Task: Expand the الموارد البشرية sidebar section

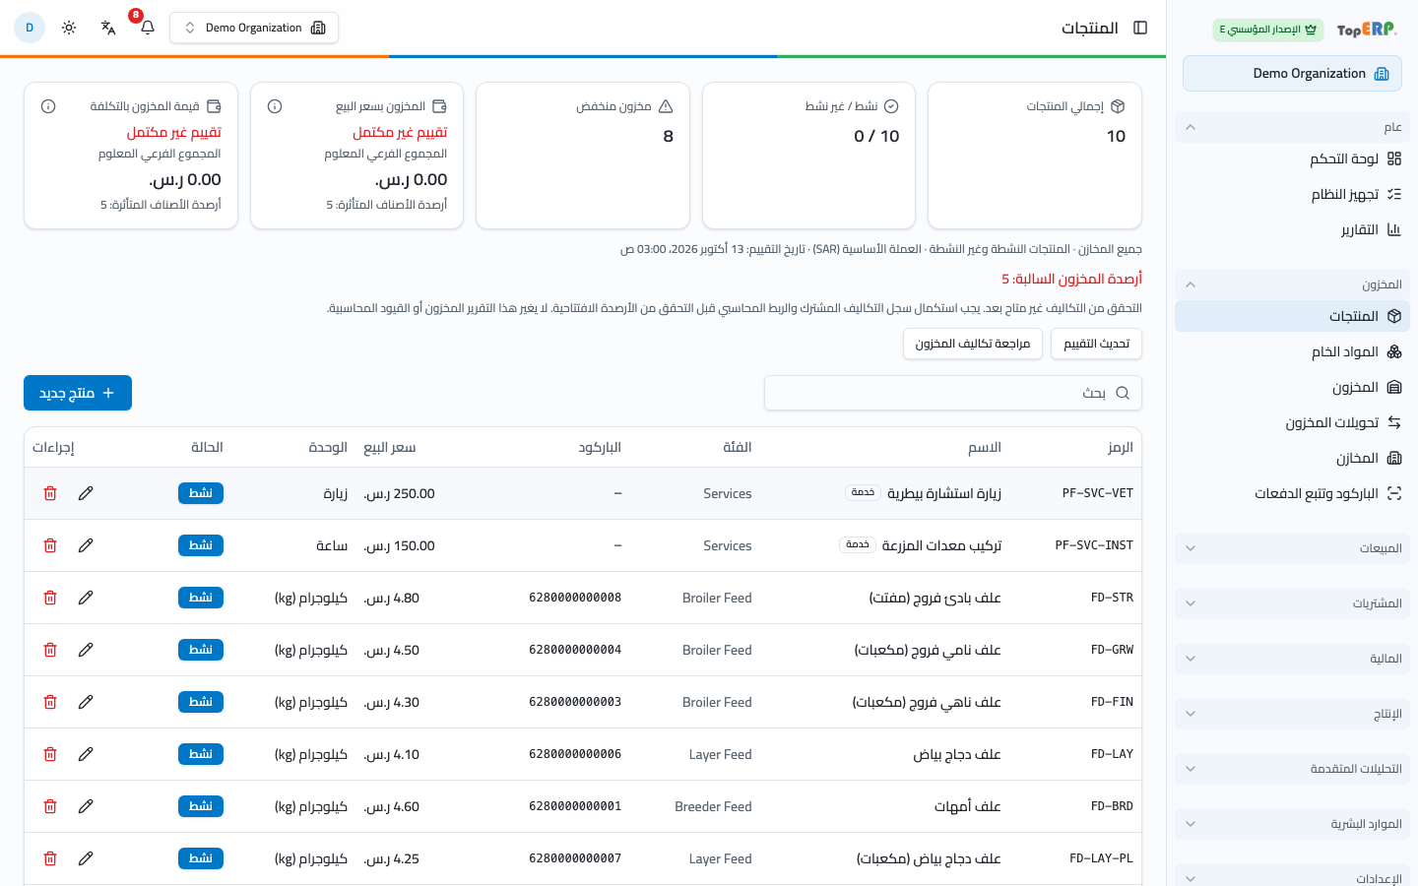Action: tap(1292, 824)
